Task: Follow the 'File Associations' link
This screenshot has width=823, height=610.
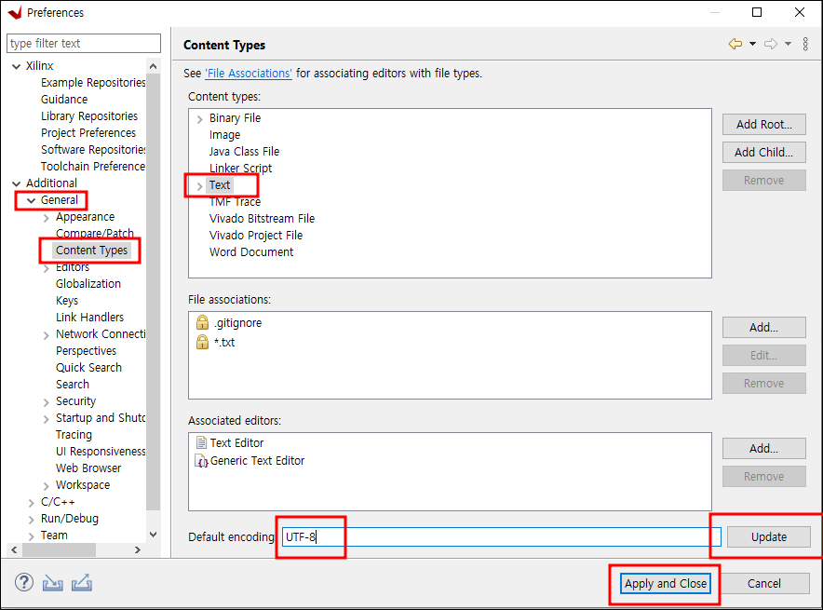Action: click(249, 73)
